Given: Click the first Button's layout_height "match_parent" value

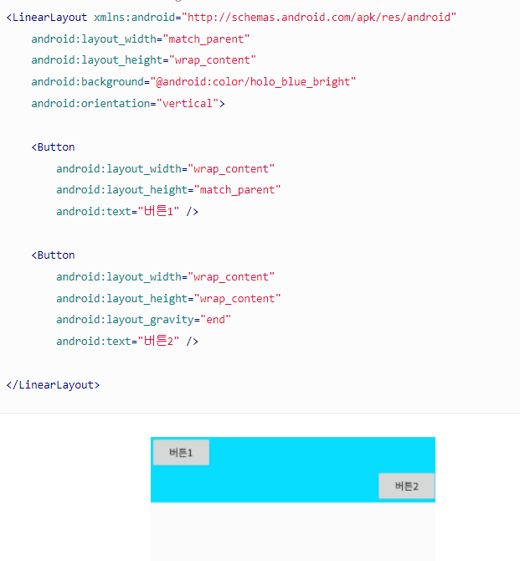Looking at the screenshot, I should click(238, 189).
